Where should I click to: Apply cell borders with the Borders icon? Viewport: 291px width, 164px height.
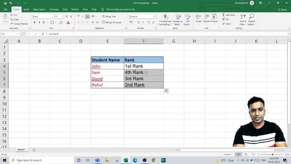(52, 22)
